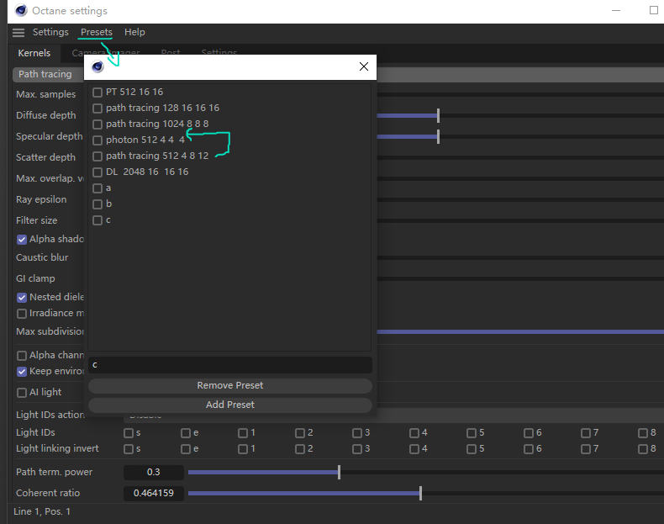Check the path tracing 128 16 16 16 preset
This screenshot has height=524, width=664.
(x=97, y=109)
